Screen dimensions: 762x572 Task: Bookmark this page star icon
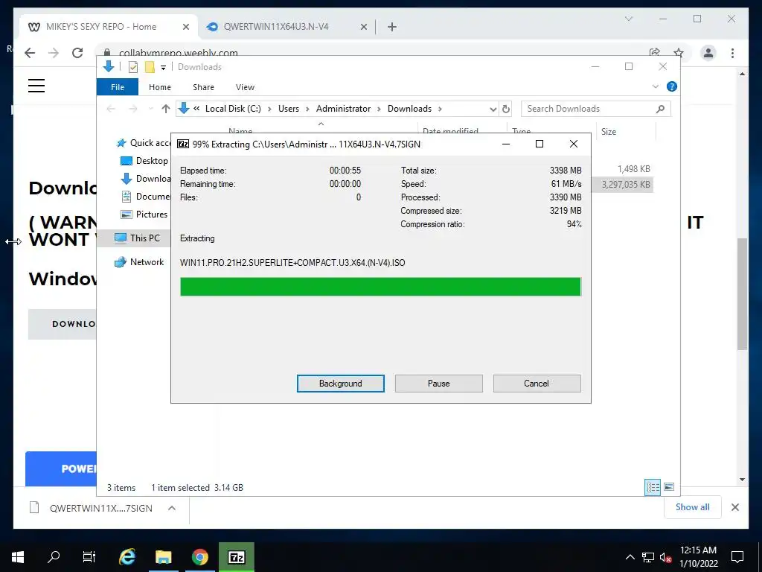[x=679, y=53]
